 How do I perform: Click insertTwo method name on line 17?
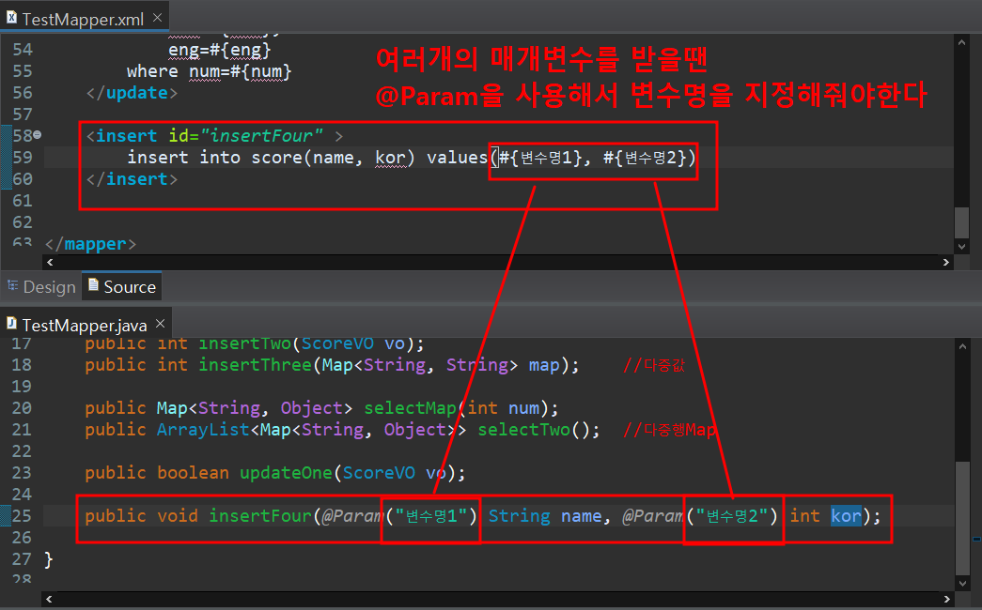(245, 343)
